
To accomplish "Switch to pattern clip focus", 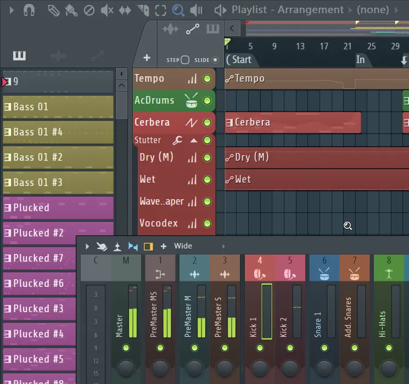I will tap(213, 29).
